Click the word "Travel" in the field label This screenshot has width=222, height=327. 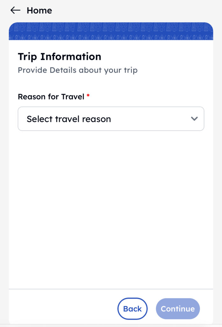pyautogui.click(x=73, y=96)
